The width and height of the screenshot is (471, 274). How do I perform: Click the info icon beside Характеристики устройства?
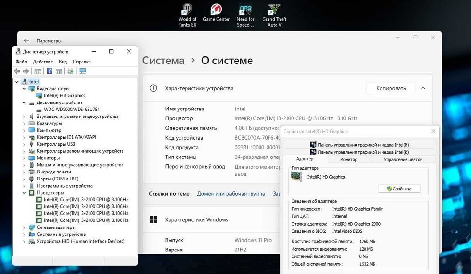click(153, 88)
